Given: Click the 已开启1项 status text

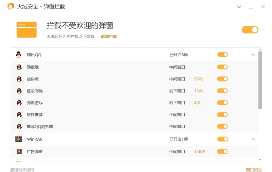Looking at the screenshot, I should [179, 139].
